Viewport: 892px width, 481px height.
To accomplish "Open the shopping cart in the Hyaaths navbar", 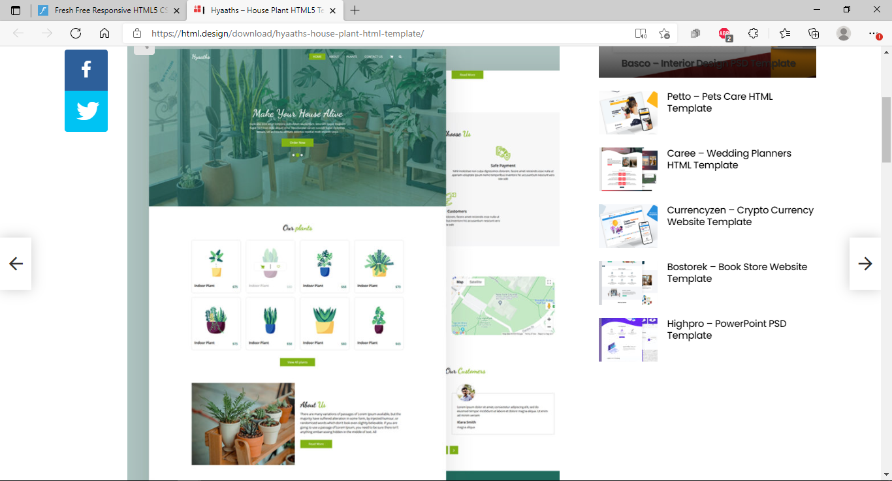I will click(x=391, y=56).
